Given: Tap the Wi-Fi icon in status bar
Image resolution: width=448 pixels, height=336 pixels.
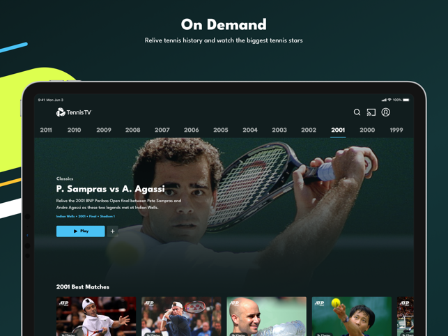Looking at the screenshot, I should (x=389, y=100).
